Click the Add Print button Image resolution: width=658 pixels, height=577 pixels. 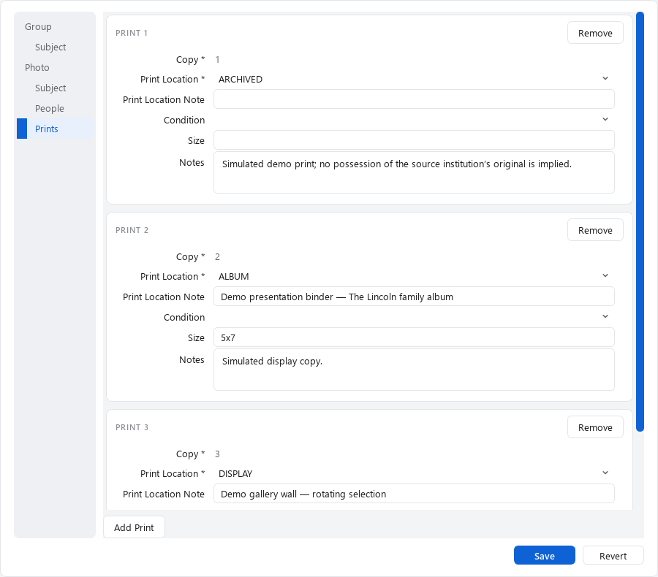[134, 527]
